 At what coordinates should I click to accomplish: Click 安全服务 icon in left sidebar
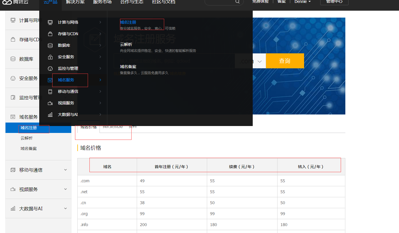13,78
